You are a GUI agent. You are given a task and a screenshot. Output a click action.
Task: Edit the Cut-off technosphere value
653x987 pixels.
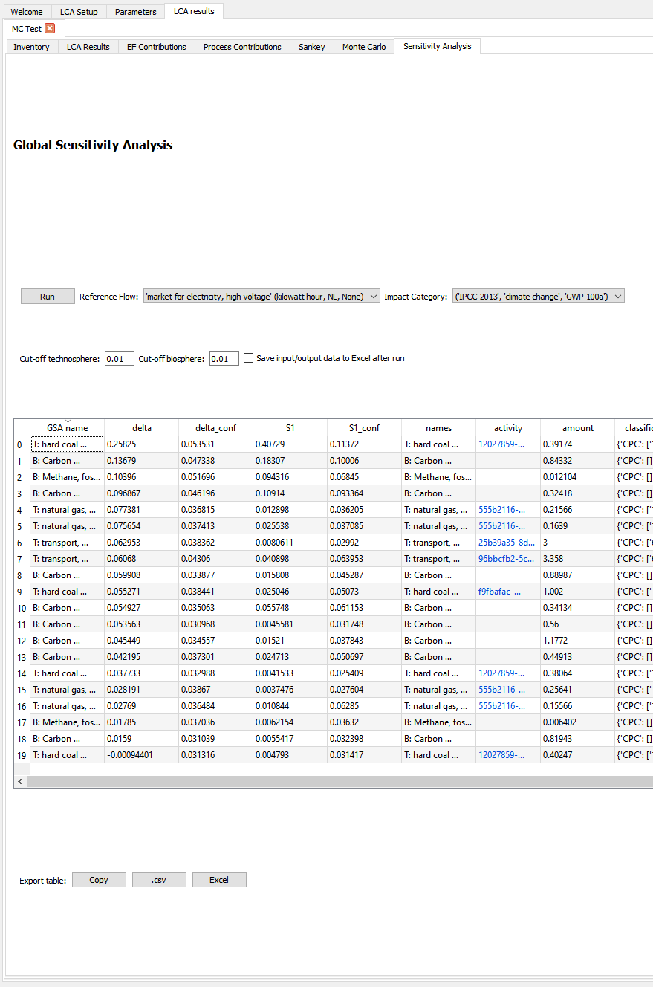tap(119, 357)
